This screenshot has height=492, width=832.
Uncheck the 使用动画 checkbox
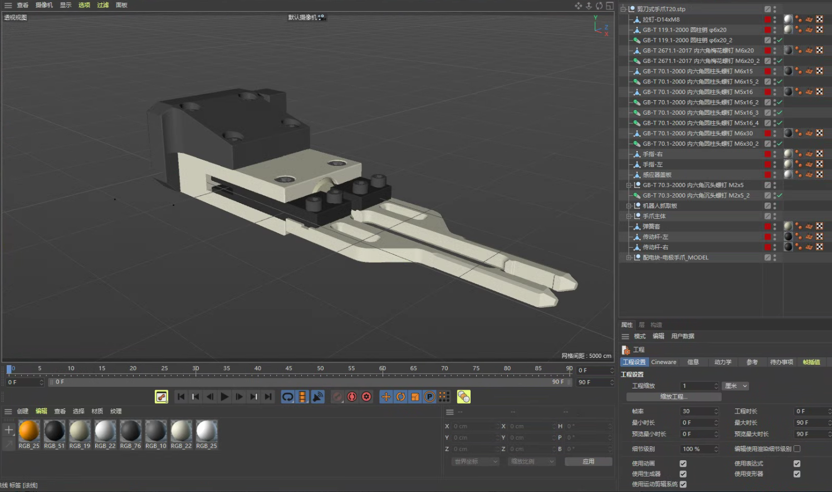(x=683, y=464)
